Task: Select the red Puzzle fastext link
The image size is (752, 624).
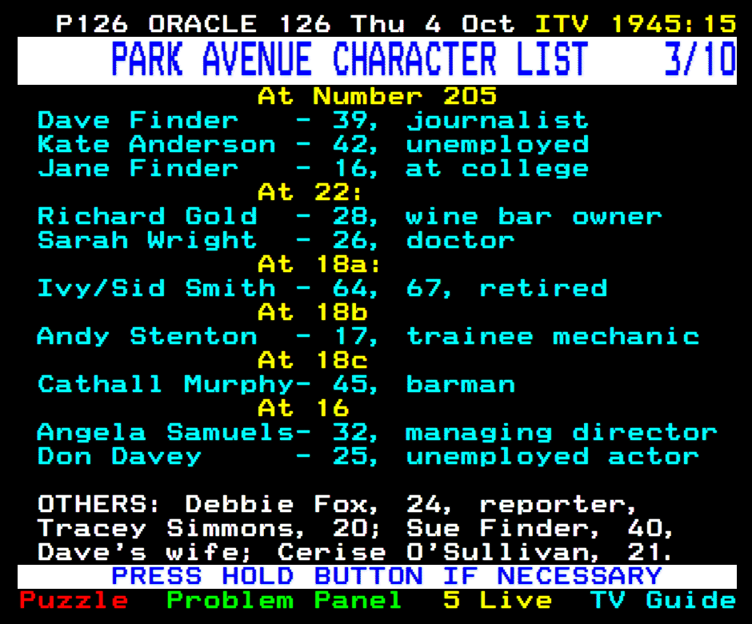Action: click(74, 600)
